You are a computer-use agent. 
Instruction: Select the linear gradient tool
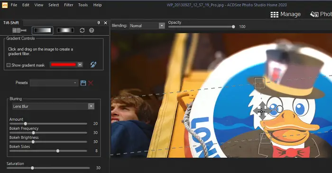43,30
